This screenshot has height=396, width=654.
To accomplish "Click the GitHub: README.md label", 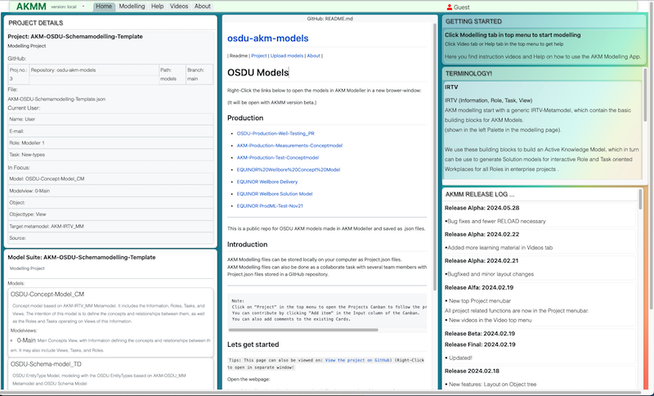I will click(330, 19).
